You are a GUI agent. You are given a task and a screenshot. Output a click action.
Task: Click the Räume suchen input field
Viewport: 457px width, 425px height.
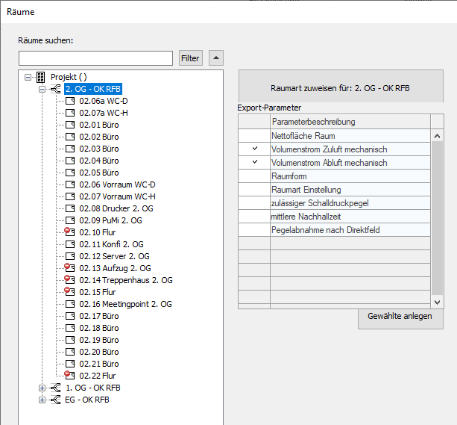95,58
